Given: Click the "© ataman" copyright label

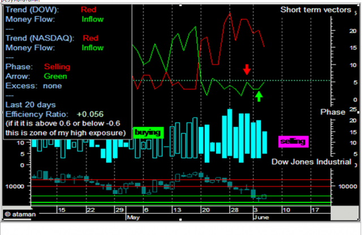Looking at the screenshot, I should 20,214.
